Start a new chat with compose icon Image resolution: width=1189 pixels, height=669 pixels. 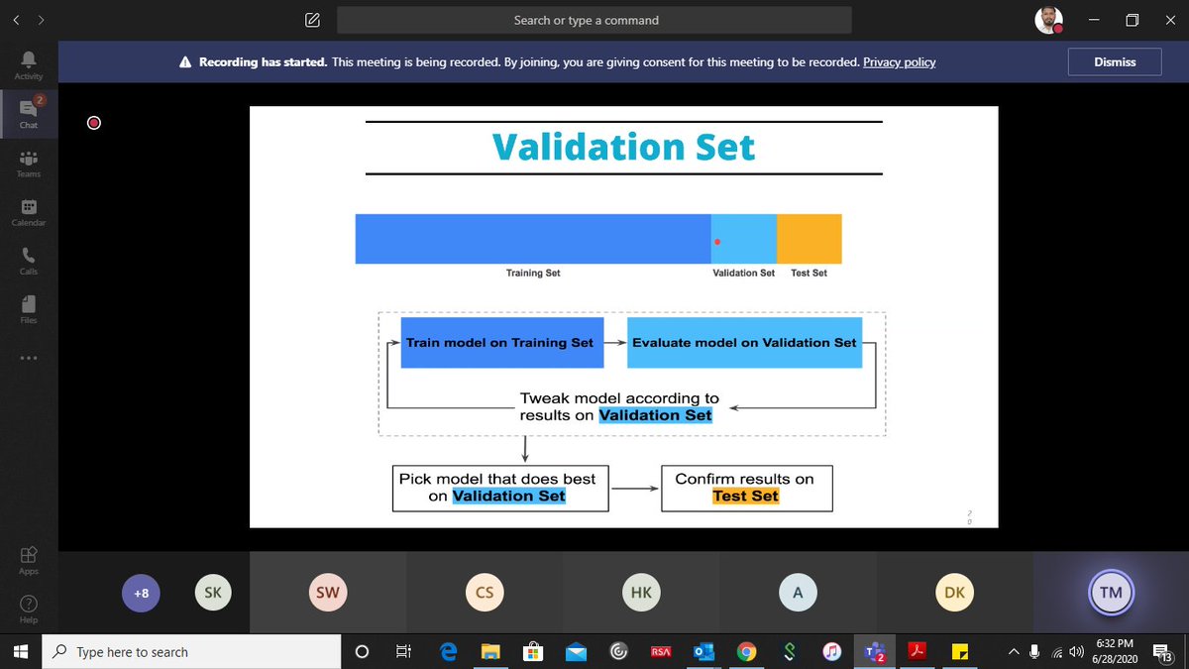tap(312, 20)
